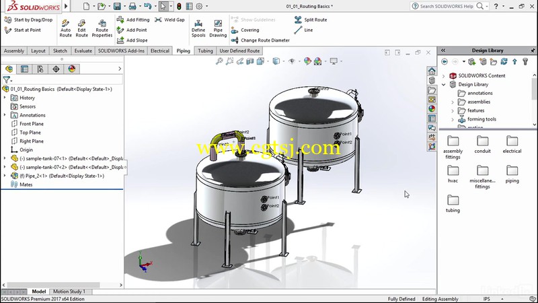
Task: Click Start at Point tool
Action: coord(23,30)
